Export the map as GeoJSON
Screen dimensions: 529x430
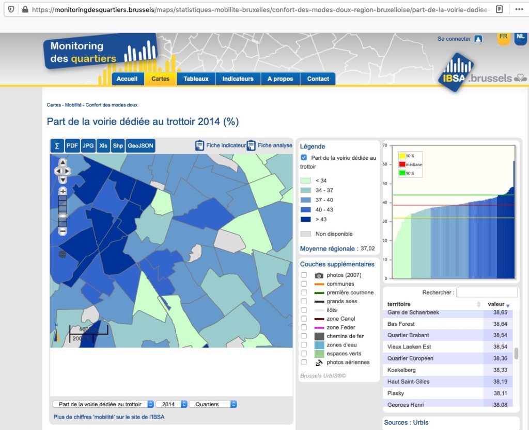141,146
